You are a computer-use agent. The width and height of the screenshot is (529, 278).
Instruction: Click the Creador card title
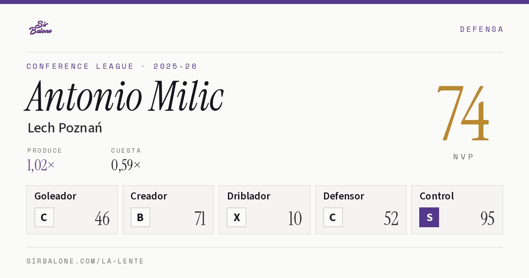click(x=149, y=196)
